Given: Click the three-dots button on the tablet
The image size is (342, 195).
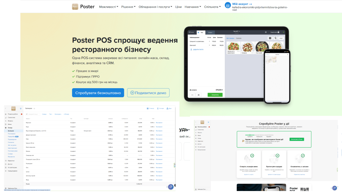Looking at the screenshot, I should [192, 95].
